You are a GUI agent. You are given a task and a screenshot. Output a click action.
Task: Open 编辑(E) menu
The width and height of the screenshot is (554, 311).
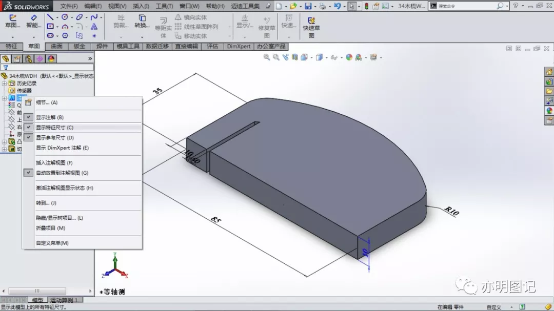coord(93,6)
